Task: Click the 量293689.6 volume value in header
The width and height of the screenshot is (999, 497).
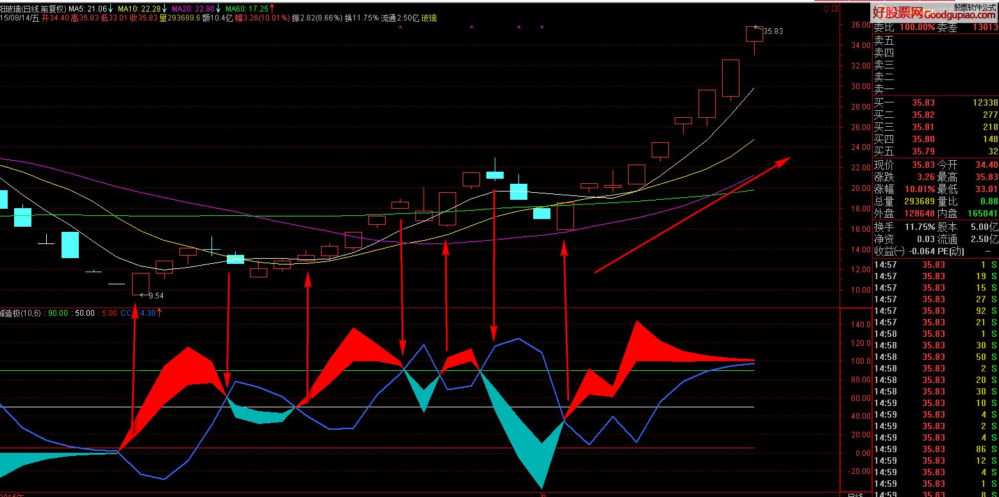Action: [179, 19]
